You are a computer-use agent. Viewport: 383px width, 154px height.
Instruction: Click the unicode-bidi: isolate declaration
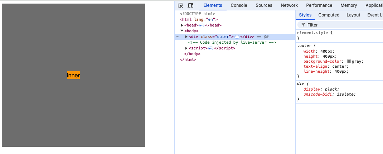tap(330, 94)
